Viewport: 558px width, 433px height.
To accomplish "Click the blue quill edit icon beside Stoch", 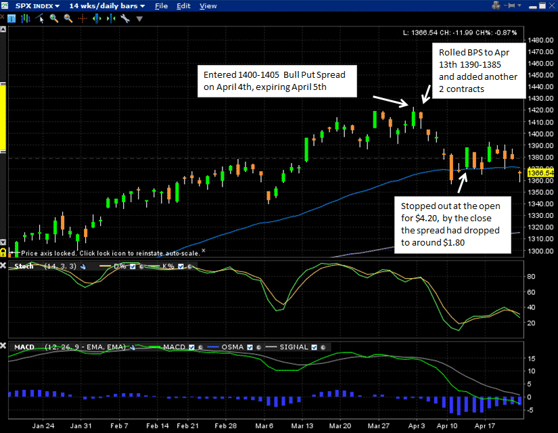I will [84, 266].
